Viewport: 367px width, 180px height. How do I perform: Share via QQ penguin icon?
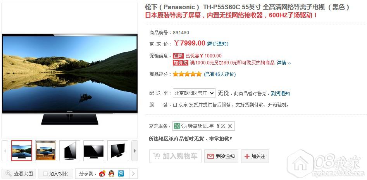(x=111, y=173)
